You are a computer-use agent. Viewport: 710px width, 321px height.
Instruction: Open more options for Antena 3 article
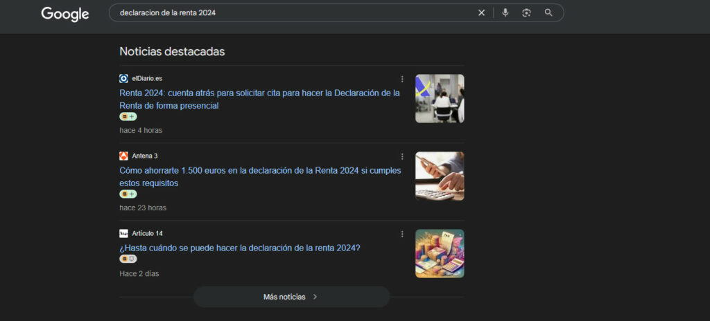pos(402,156)
